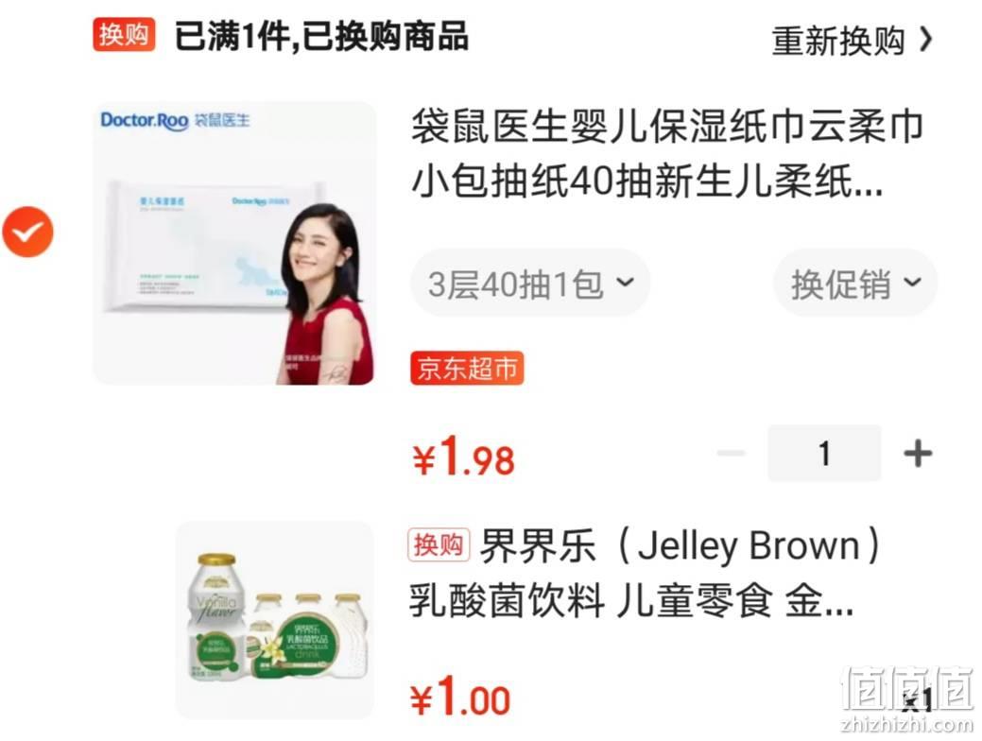Tap the 换购 outlined tag before 界界乐
The image size is (982, 741).
439,544
